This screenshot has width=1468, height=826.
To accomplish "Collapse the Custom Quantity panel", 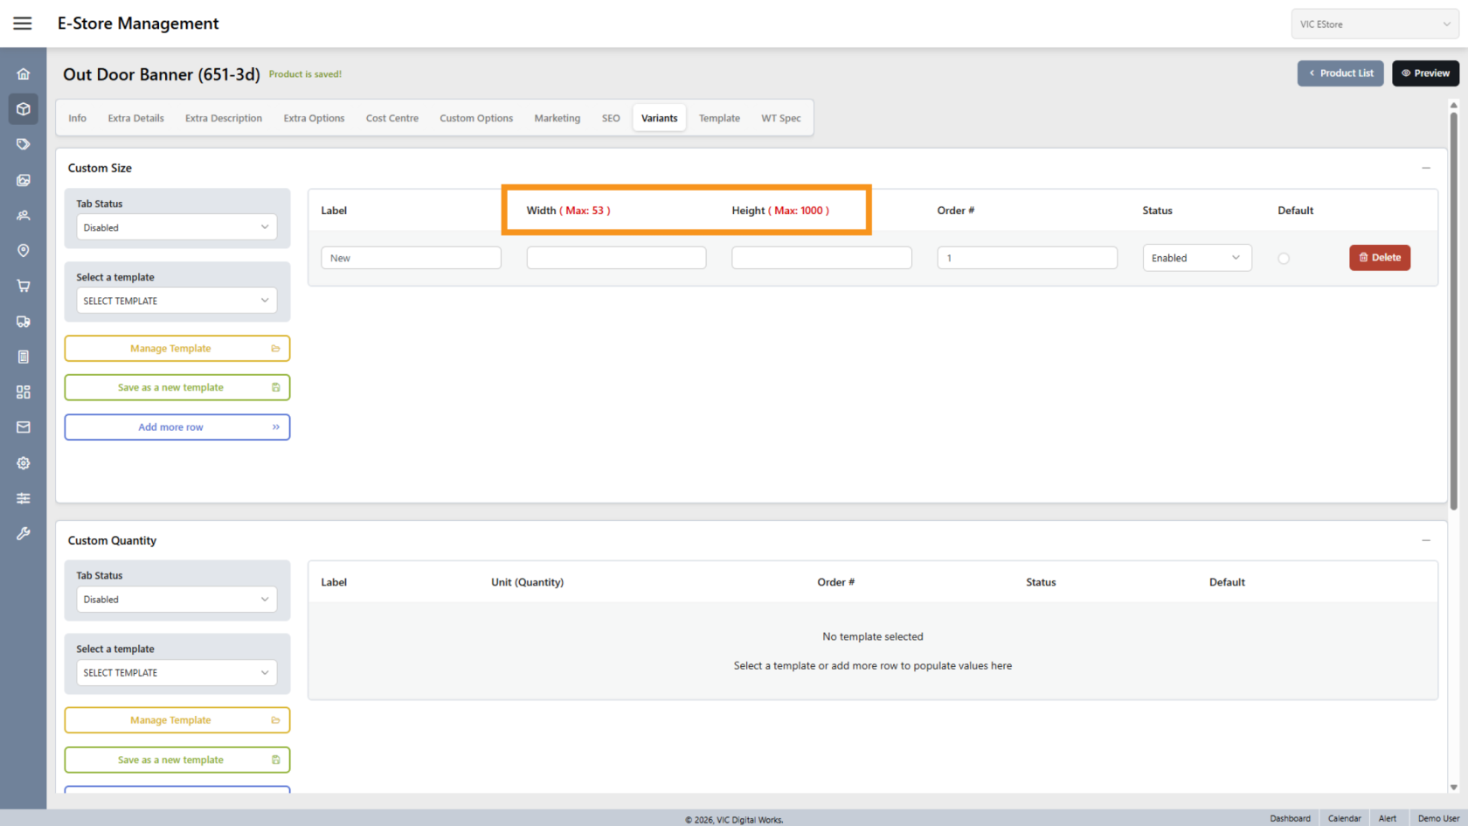I will pos(1425,540).
